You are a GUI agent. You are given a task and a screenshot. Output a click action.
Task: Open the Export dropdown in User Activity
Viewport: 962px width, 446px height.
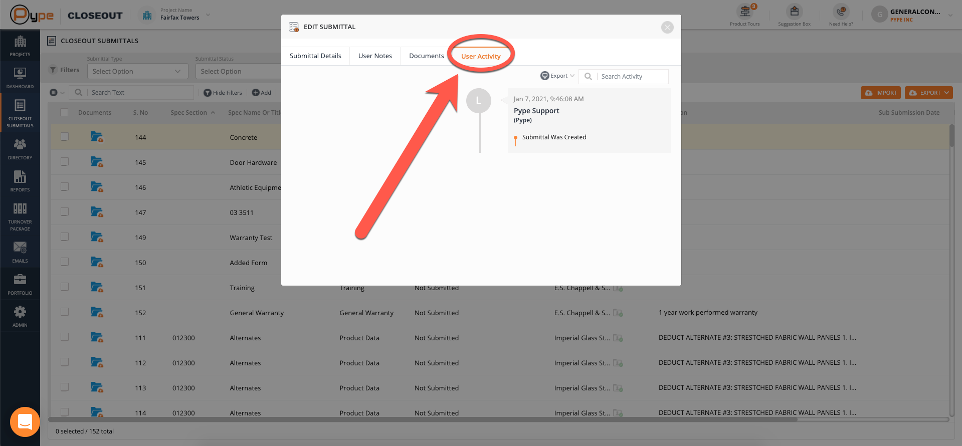click(557, 76)
